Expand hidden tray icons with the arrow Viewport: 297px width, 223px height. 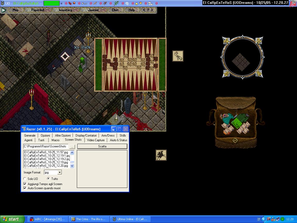264,219
